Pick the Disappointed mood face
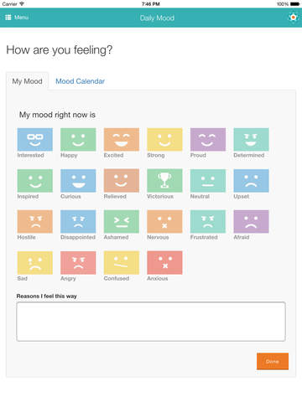Image resolution: width=302 pixels, height=402 pixels. [78, 222]
